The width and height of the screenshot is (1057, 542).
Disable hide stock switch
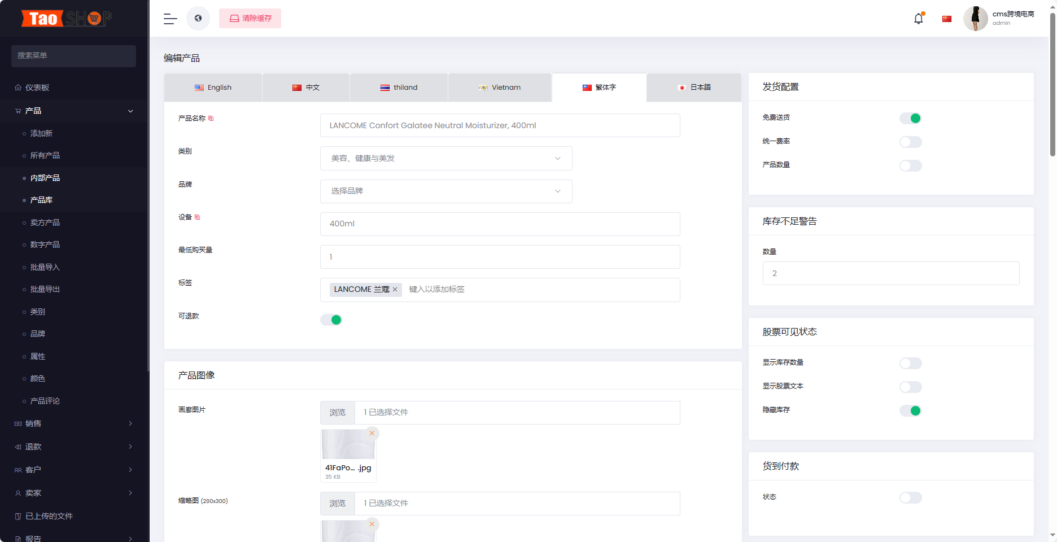tap(910, 410)
